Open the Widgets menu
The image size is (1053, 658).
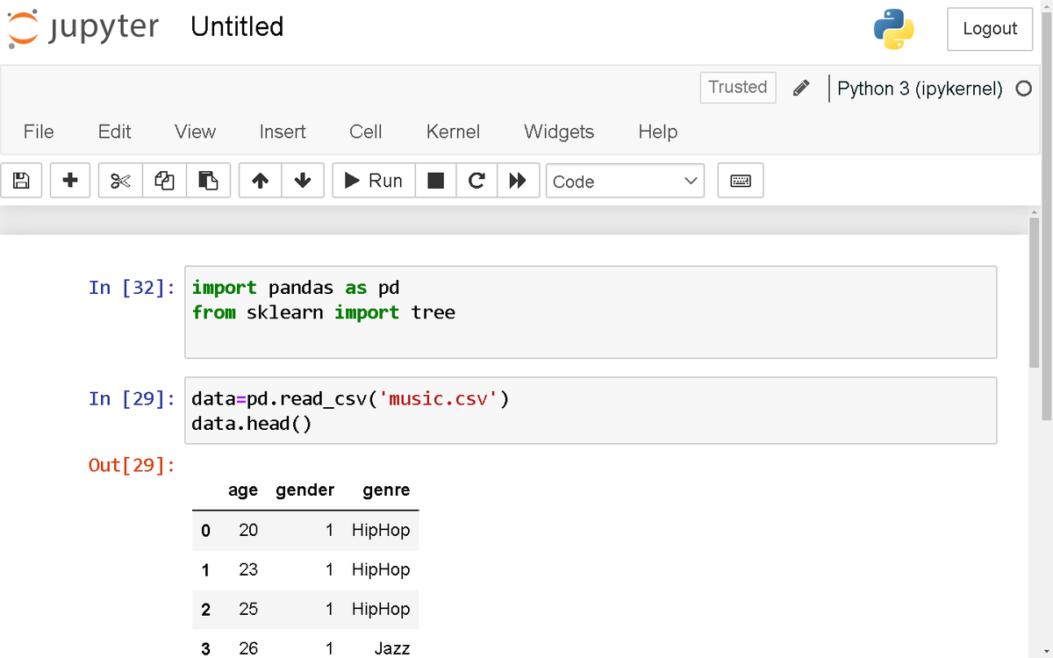(x=559, y=132)
